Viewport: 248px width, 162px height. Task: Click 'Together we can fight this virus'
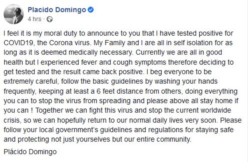72,111
